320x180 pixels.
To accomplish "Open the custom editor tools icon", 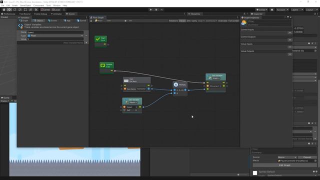I will (x=36, y=10).
